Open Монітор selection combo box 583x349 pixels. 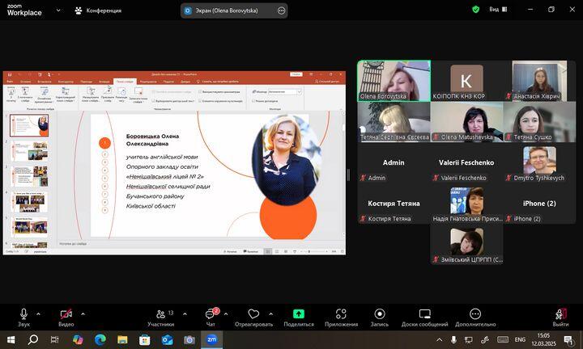click(285, 91)
